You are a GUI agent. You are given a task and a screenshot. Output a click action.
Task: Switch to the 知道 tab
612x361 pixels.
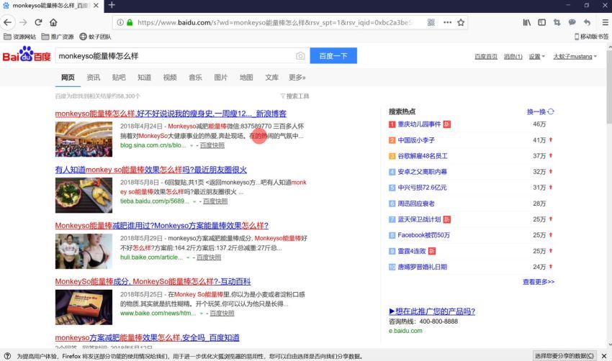(x=145, y=78)
